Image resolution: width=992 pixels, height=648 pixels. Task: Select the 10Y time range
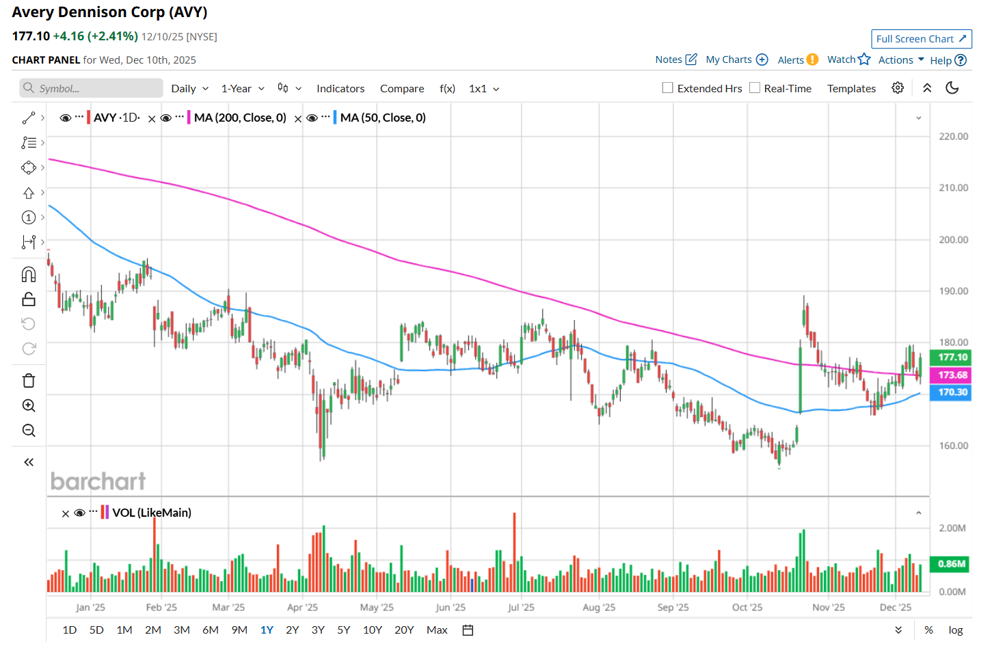click(373, 630)
